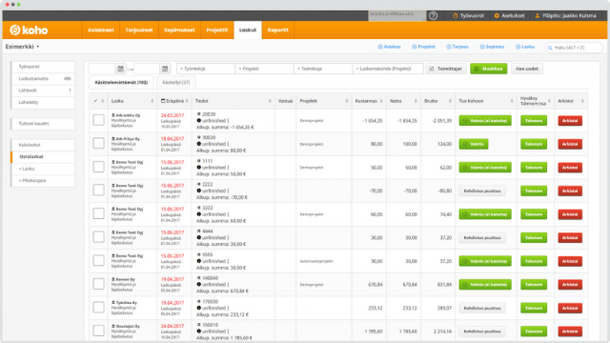Tick checkbox for invoice 2222 row
The width and height of the screenshot is (610, 343).
coord(98,190)
